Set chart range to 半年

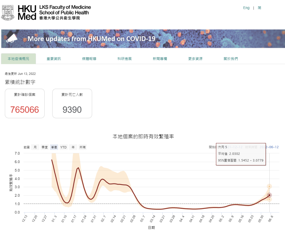coord(54,147)
